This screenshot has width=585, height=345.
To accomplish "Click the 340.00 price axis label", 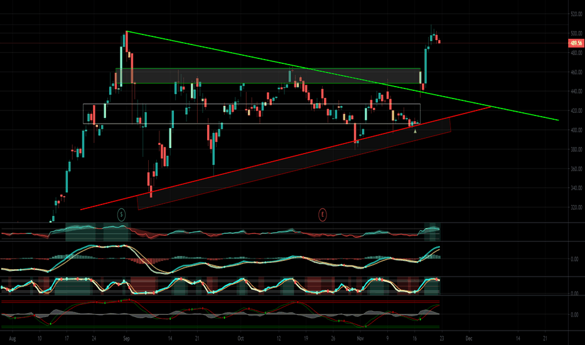I will point(576,188).
